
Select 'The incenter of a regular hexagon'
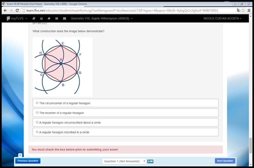tap(125, 113)
